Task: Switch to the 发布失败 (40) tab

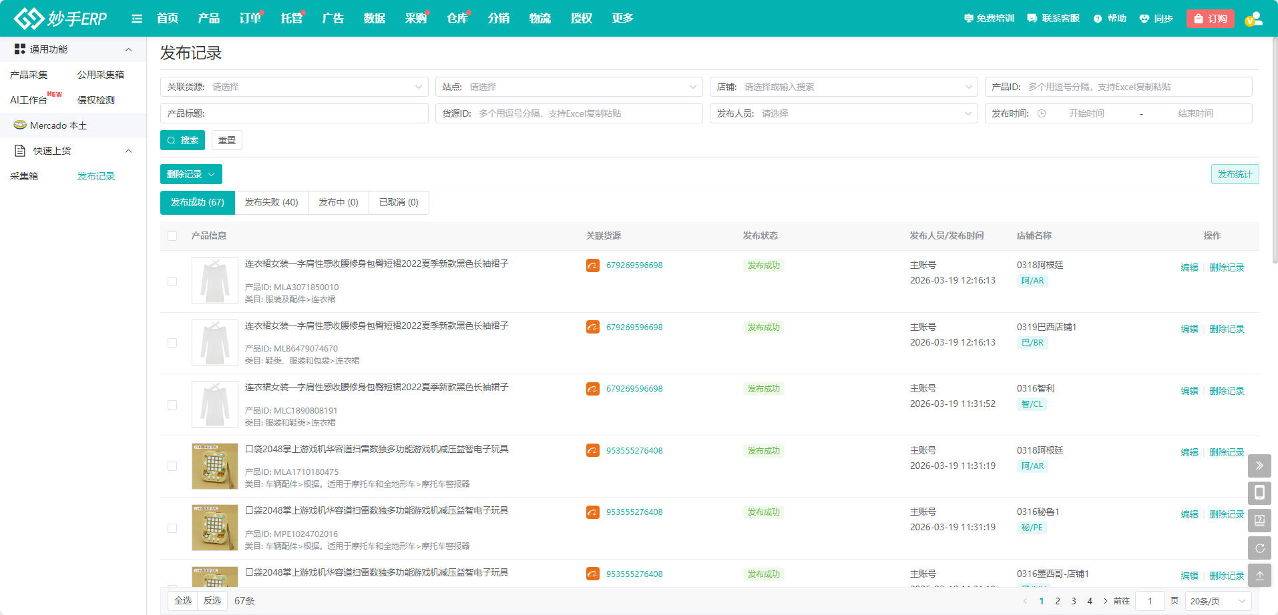Action: [x=271, y=202]
